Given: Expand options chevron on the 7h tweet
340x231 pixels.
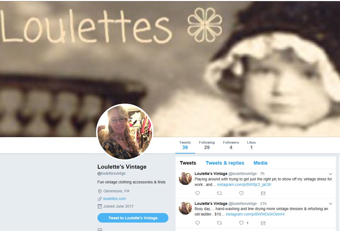Looking at the screenshot, I should click(330, 174).
